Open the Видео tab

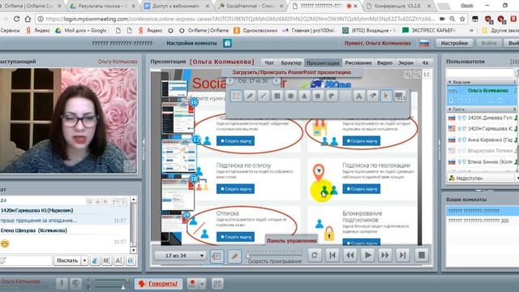[x=384, y=62]
